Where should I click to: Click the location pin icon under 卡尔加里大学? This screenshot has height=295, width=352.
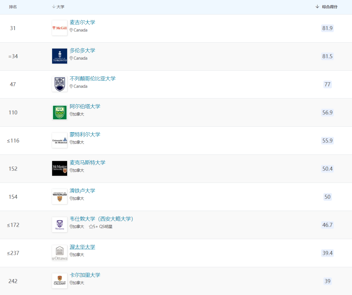(71, 283)
